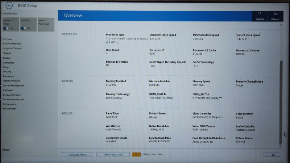Click the Native Resolution 1920 by 1080 value
The image size is (290, 163).
point(157,130)
